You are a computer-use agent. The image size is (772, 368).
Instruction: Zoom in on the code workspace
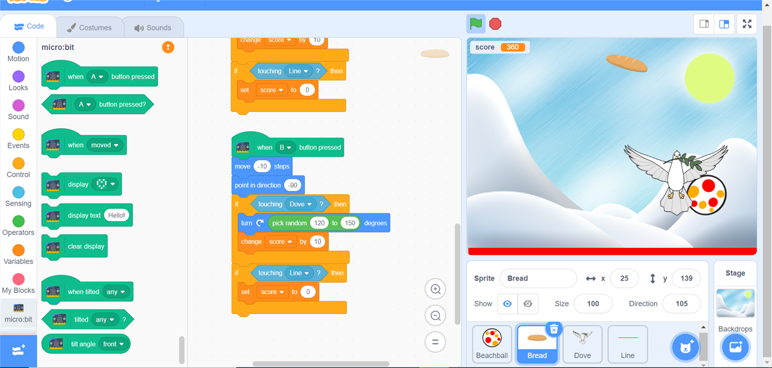pyautogui.click(x=435, y=290)
